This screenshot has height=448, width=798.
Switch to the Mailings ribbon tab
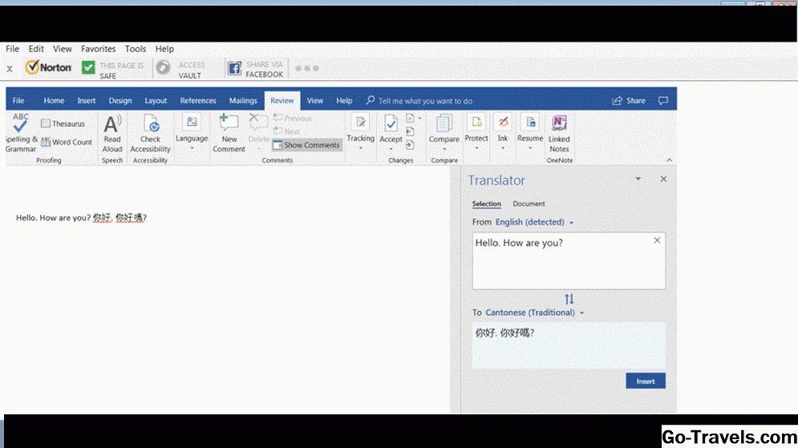(243, 101)
